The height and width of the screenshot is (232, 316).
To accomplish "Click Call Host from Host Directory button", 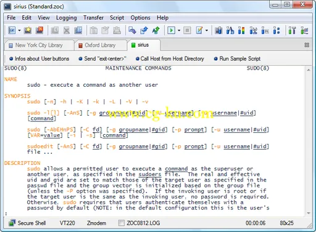I will coord(170,58).
